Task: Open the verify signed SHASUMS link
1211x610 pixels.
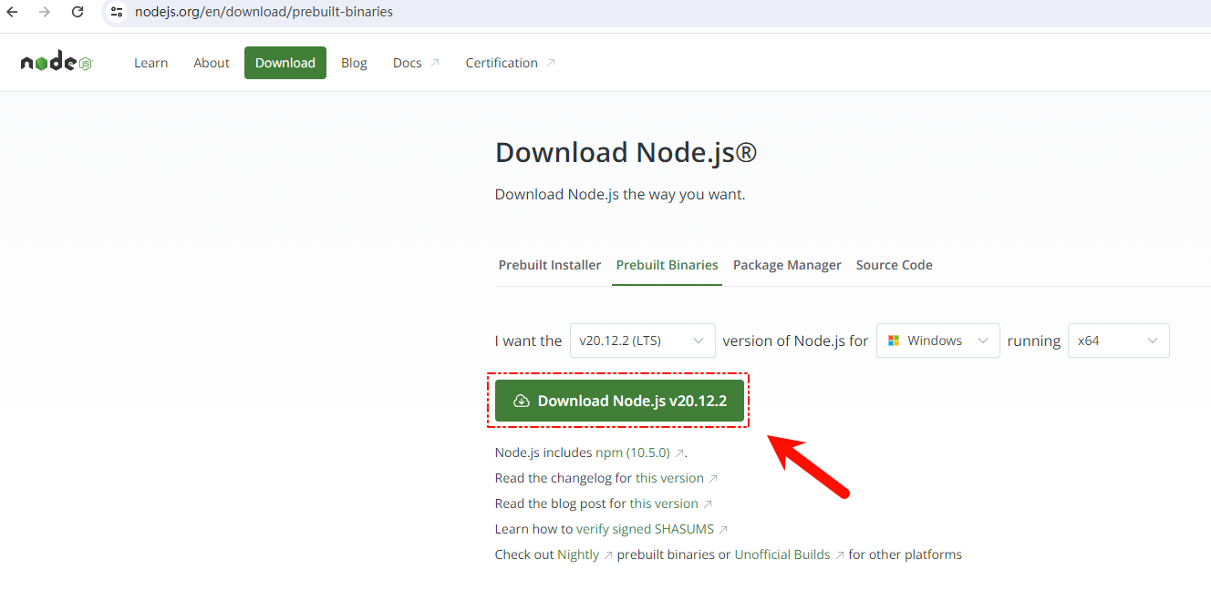Action: pos(652,529)
